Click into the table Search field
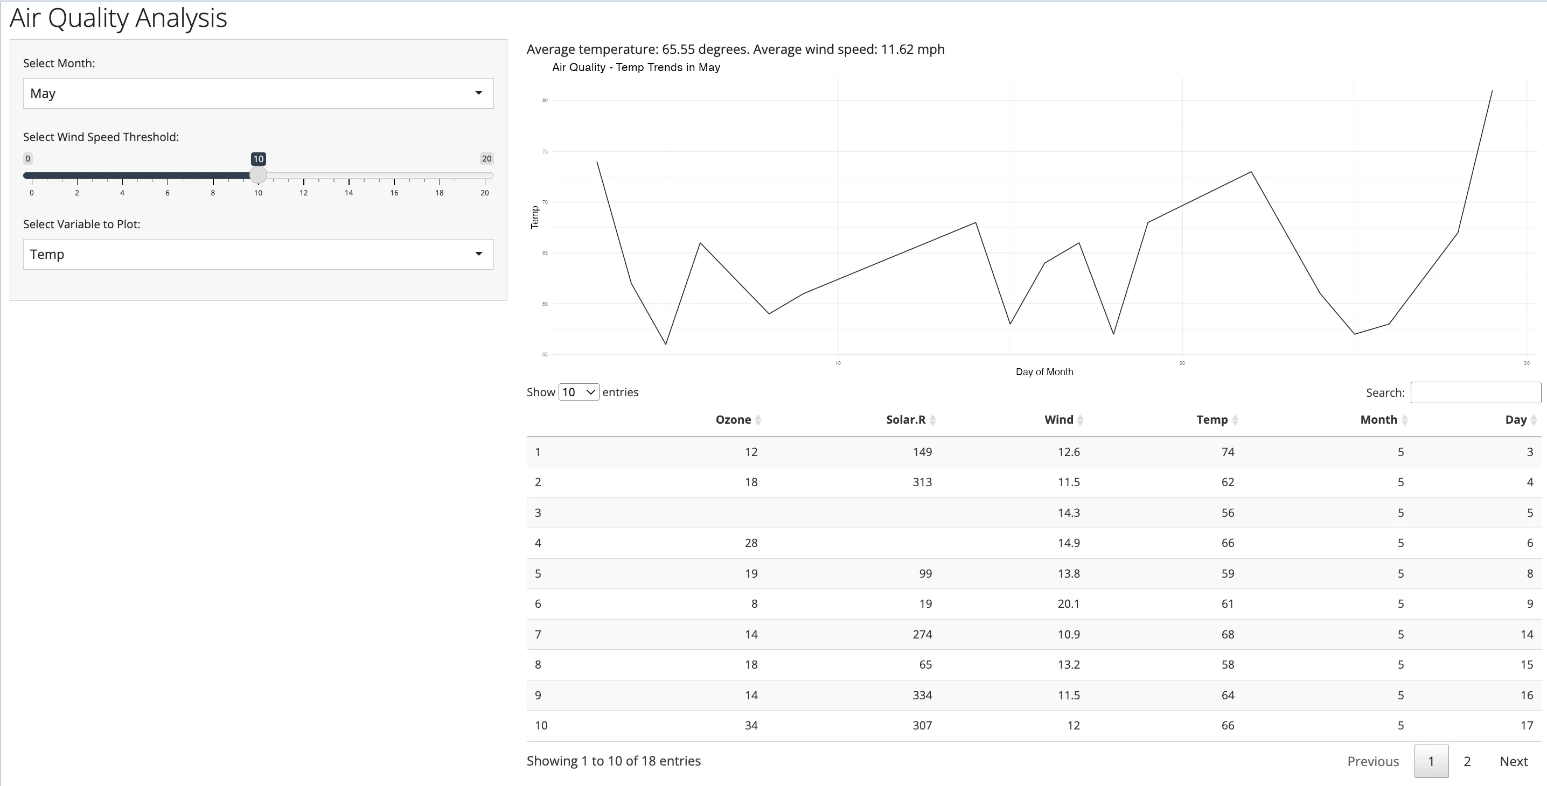The image size is (1547, 786). (1475, 392)
